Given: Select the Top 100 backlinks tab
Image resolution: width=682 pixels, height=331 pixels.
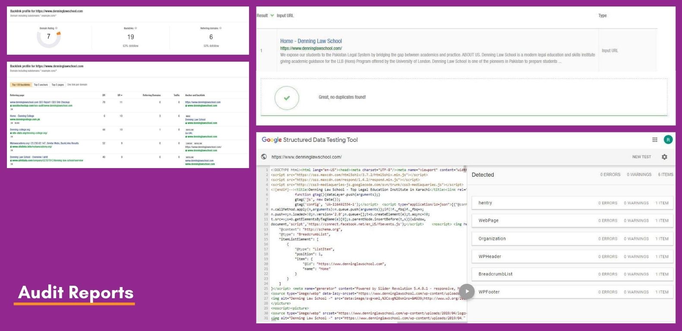Looking at the screenshot, I should 21,85.
